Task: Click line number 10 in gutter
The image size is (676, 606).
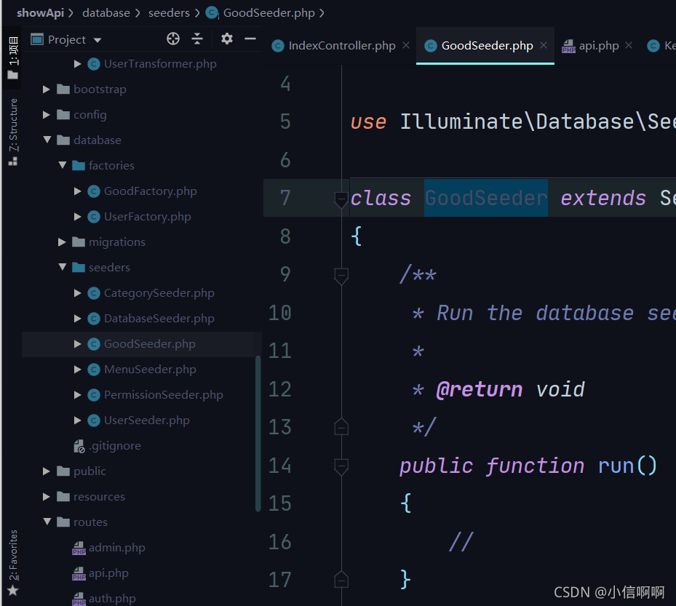Action: 280,313
